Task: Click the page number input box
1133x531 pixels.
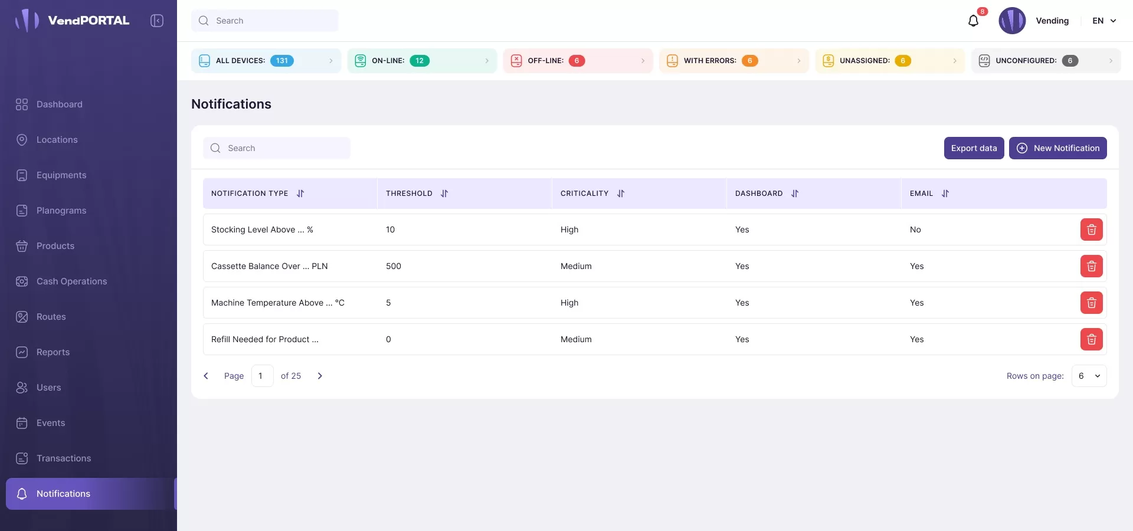Action: (262, 376)
